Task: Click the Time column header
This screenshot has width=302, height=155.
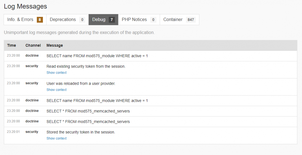Action: click(11, 45)
